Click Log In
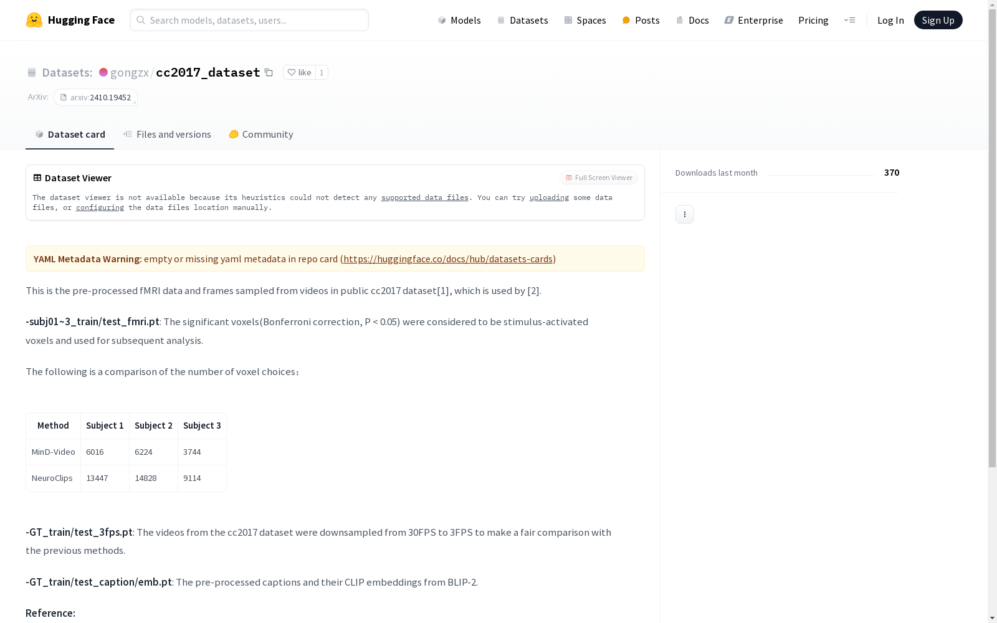Viewport: 997px width, 623px height. [890, 20]
